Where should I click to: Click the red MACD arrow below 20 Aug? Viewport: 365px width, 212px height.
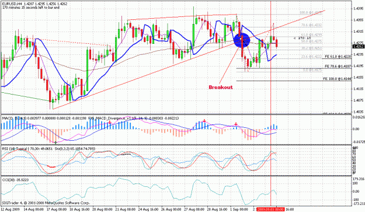pos(110,122)
